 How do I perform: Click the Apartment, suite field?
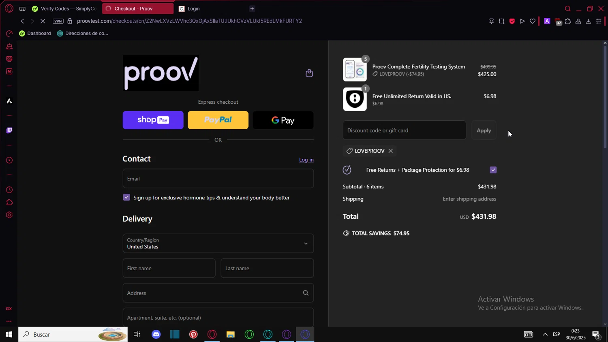(218, 317)
